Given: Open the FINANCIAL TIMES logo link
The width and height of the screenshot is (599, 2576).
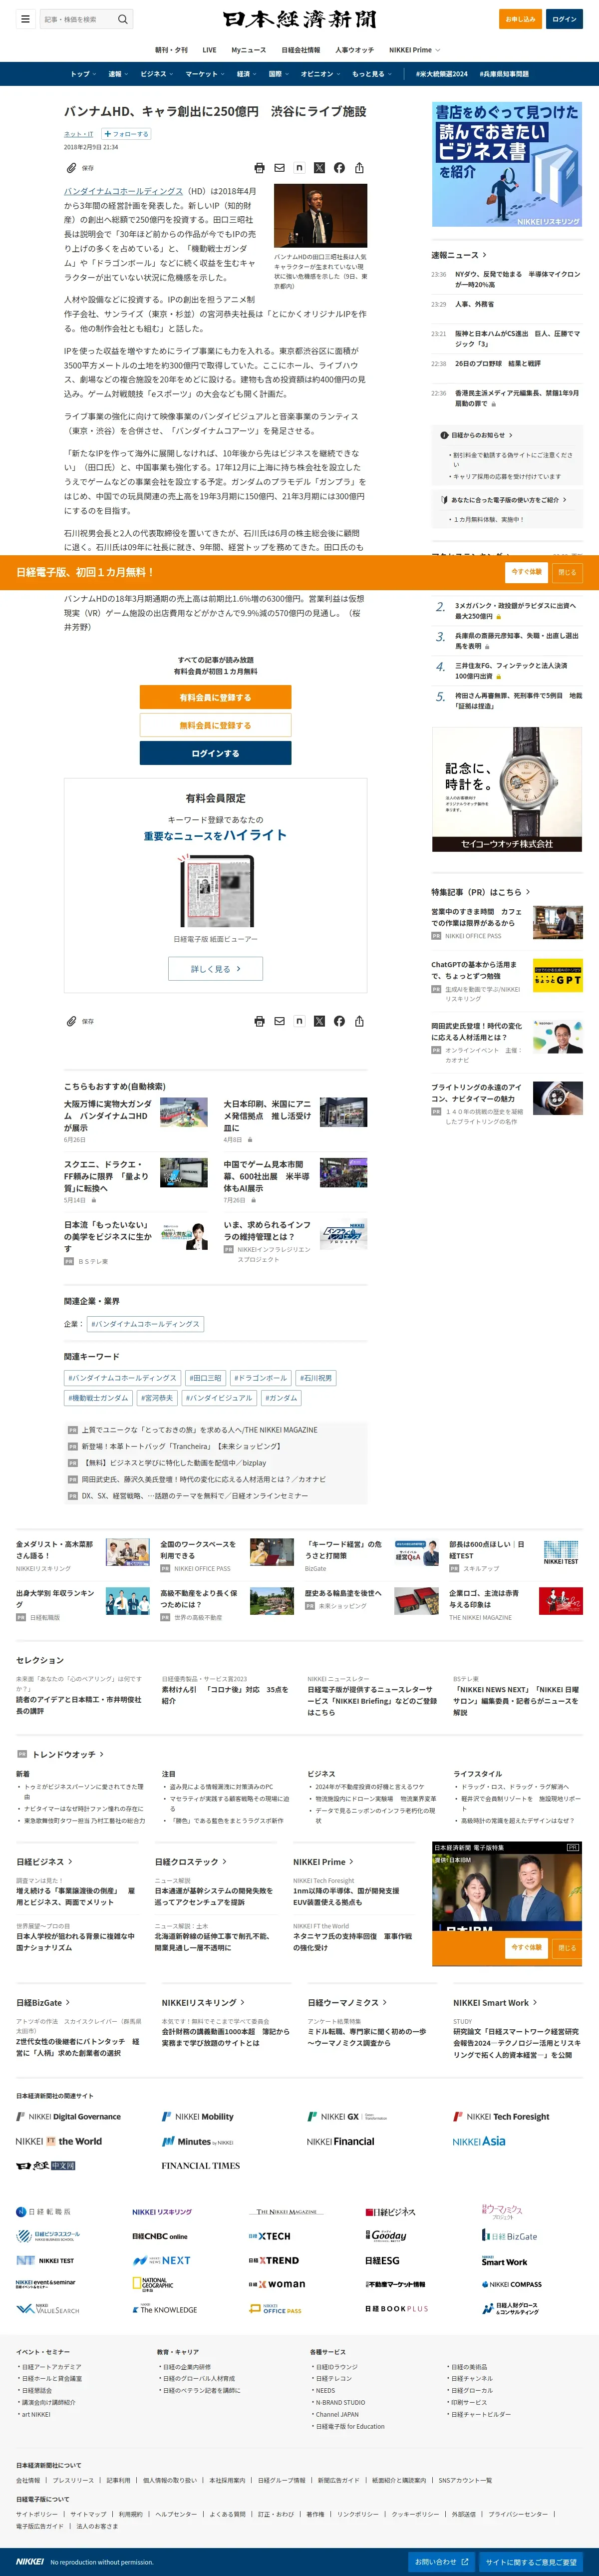Looking at the screenshot, I should point(200,2165).
